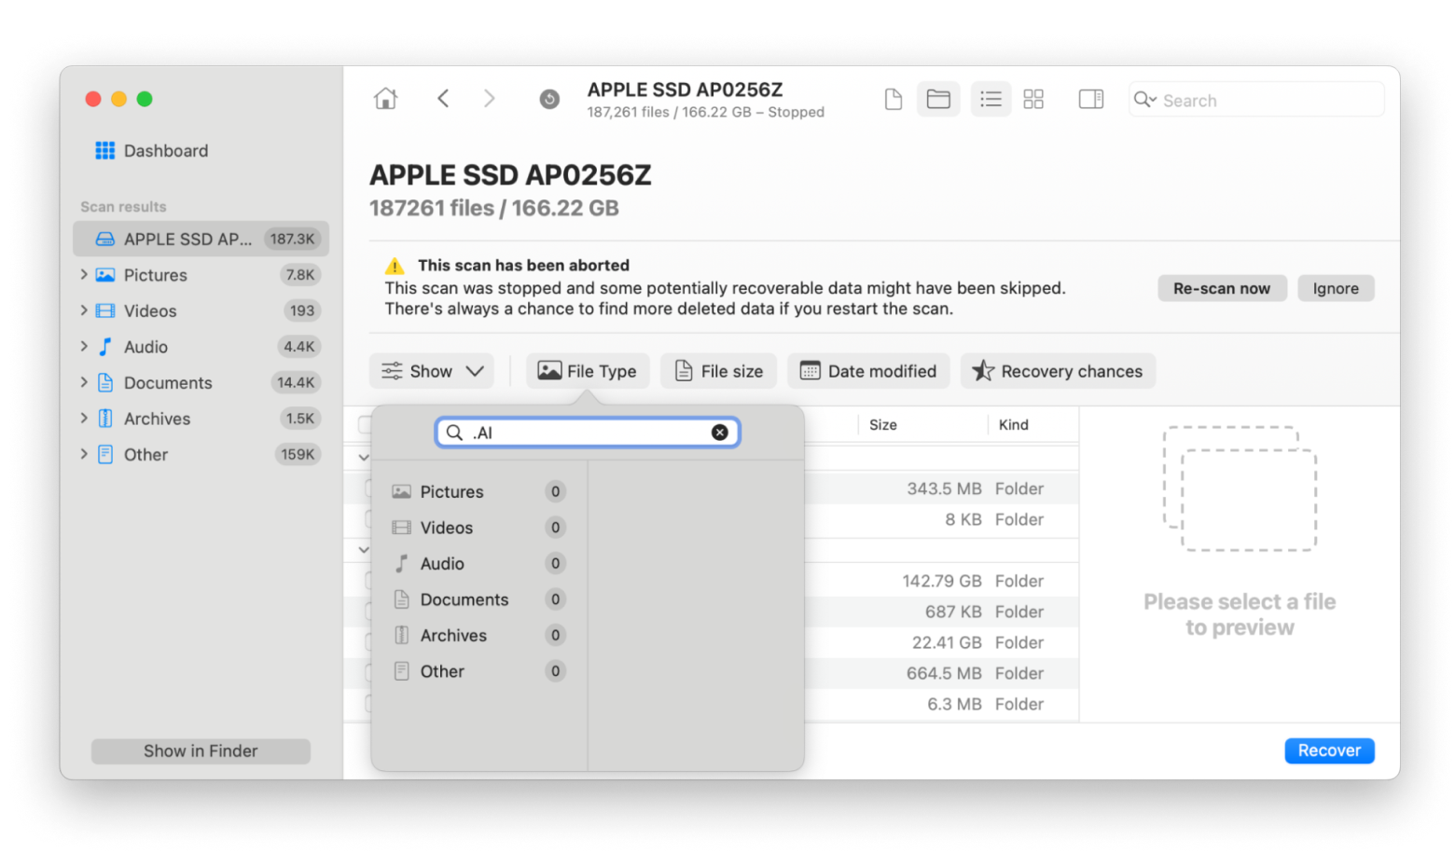The height and width of the screenshot is (867, 1455).
Task: Expand the Audio sidebar category
Action: 84,346
